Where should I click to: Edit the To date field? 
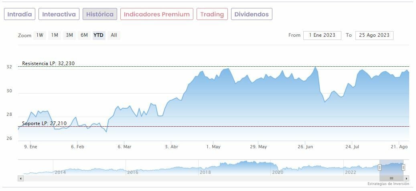point(374,35)
